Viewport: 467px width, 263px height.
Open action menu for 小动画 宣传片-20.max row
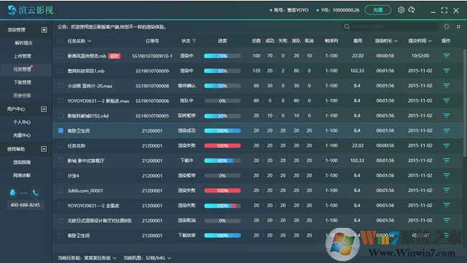coord(446,86)
